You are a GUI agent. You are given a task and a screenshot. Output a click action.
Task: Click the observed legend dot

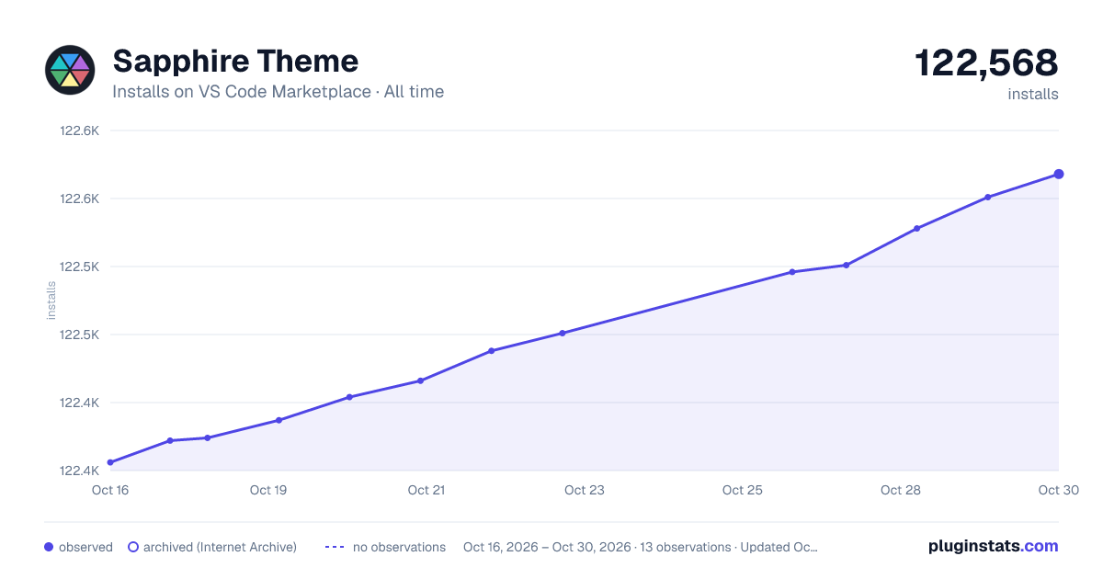pyautogui.click(x=49, y=547)
